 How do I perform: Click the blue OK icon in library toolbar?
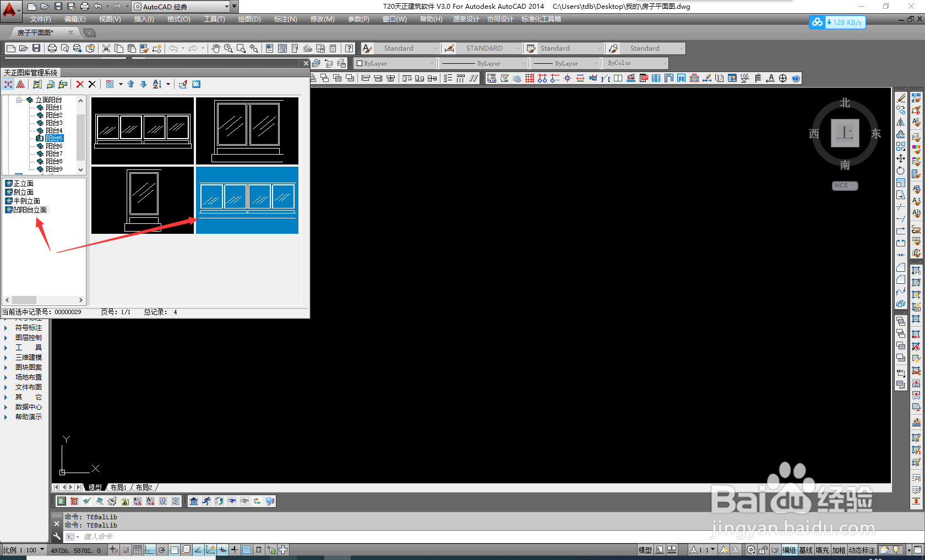[196, 84]
